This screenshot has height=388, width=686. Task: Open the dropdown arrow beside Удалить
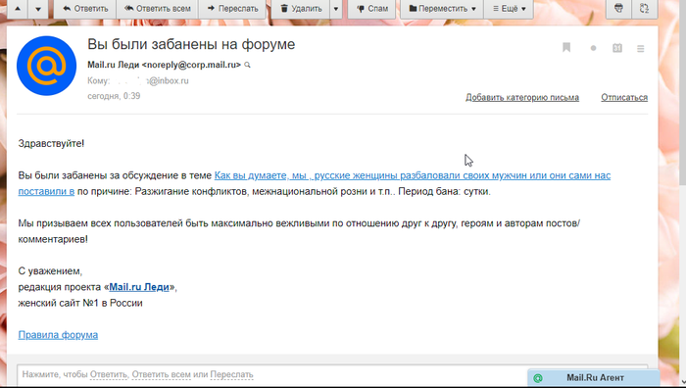335,9
